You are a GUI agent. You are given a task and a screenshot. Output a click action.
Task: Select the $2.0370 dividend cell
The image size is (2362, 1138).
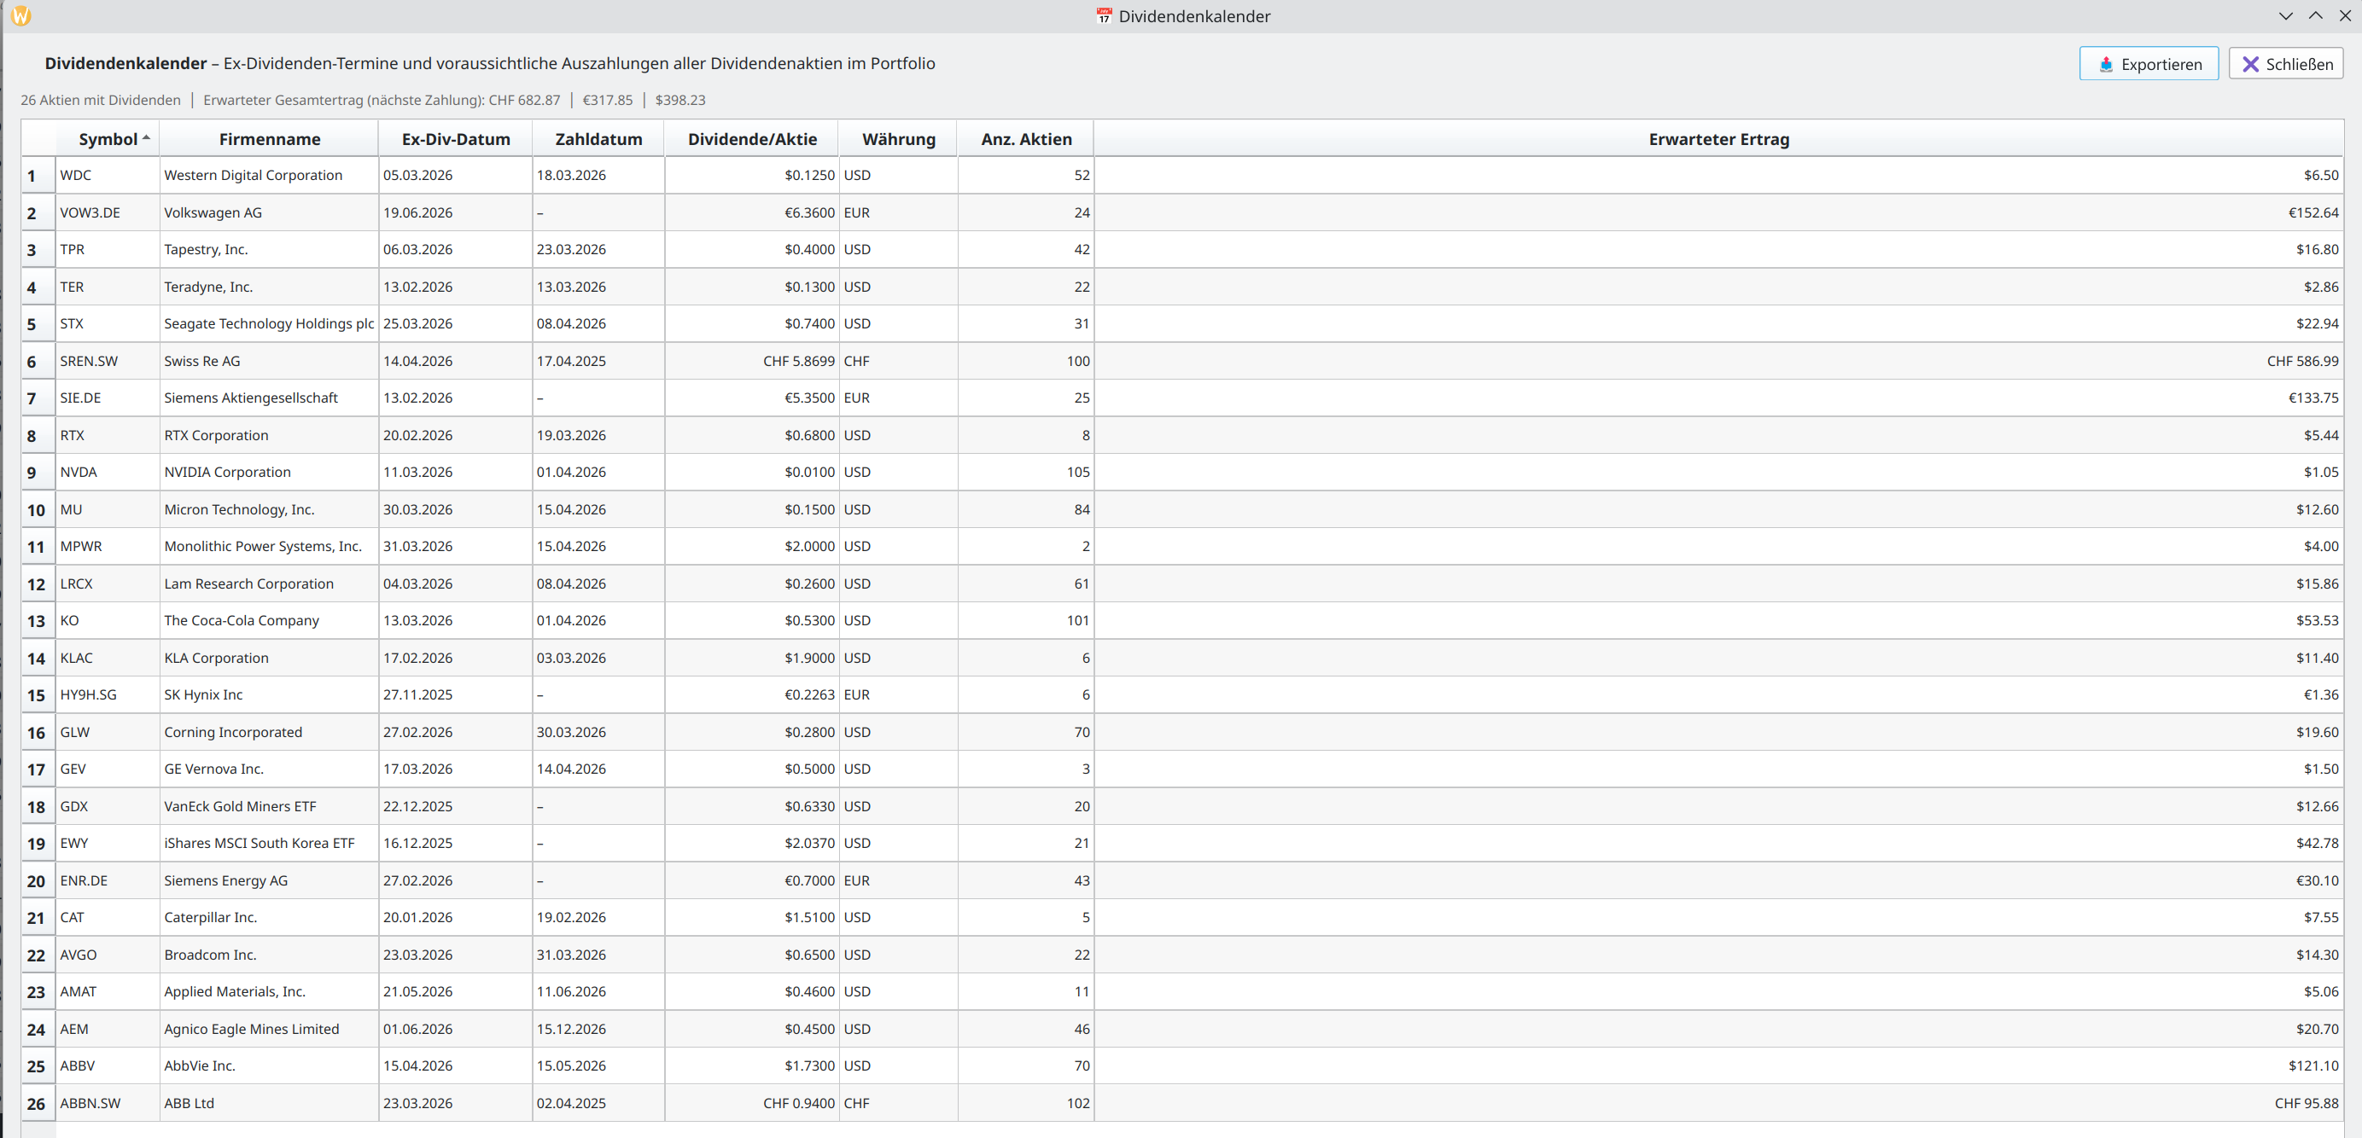click(x=752, y=843)
